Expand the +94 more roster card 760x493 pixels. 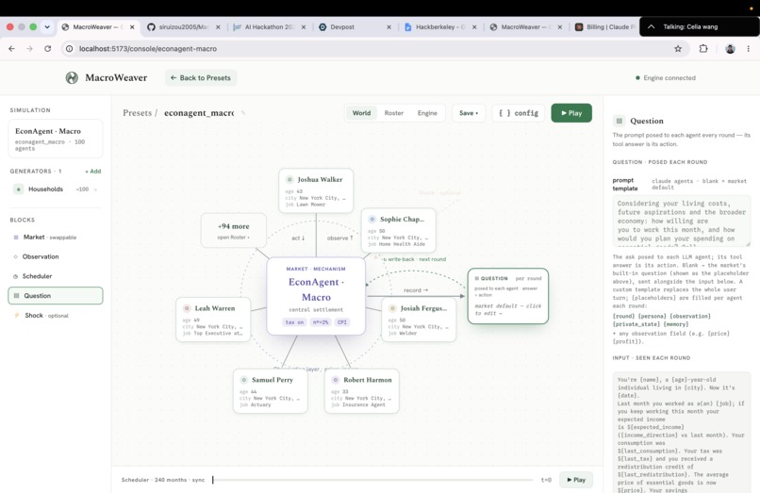point(234,231)
